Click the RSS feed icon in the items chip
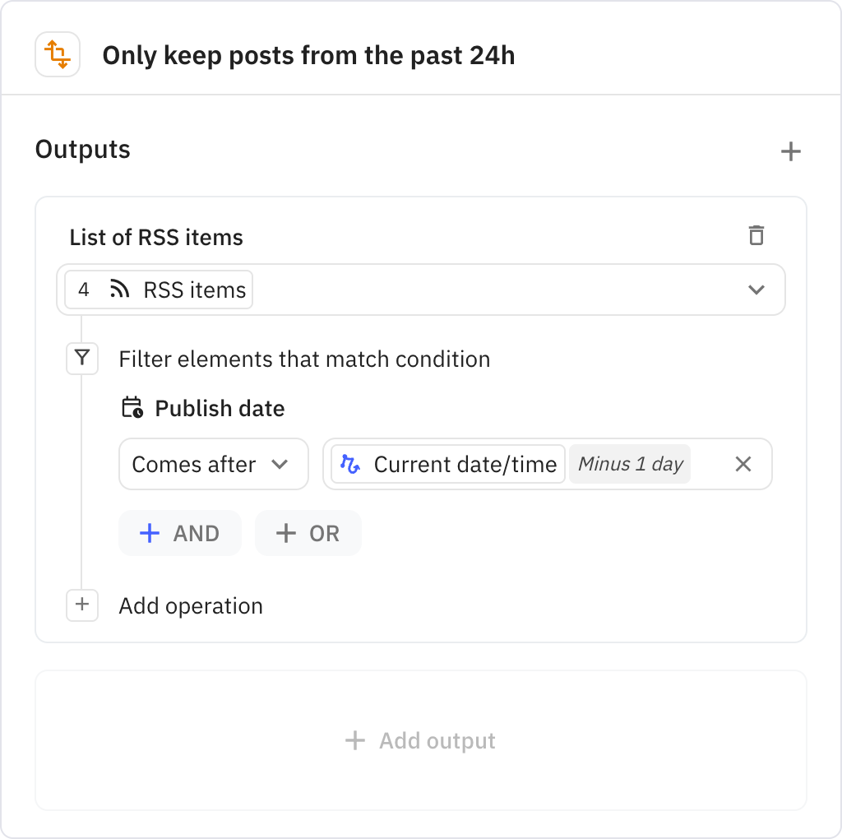The height and width of the screenshot is (839, 842). click(120, 290)
